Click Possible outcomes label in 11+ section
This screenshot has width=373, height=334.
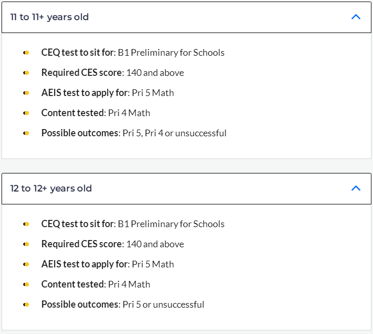(81, 133)
